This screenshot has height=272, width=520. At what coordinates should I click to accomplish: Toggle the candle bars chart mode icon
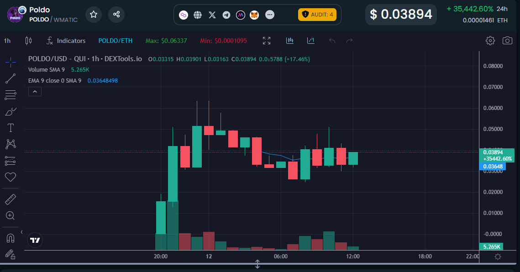point(290,41)
